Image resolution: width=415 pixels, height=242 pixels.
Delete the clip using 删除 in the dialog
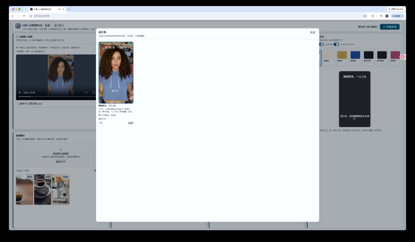pos(131,123)
